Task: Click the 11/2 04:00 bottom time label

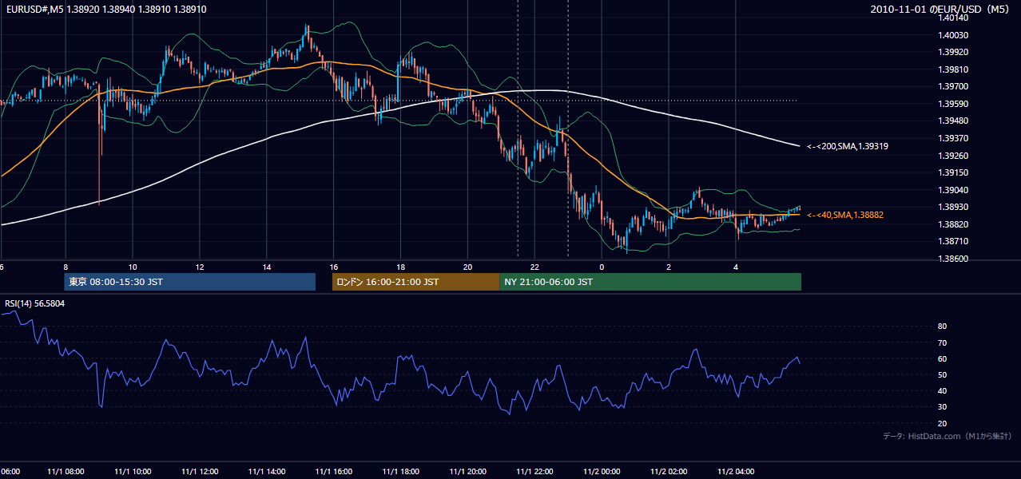Action: [737, 471]
